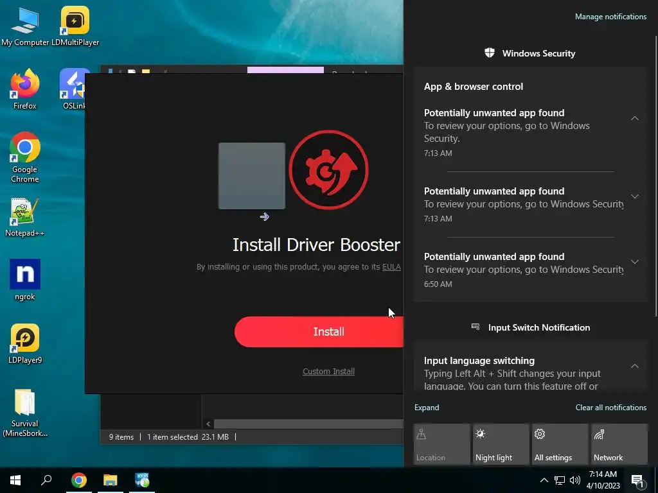Open the All settings quick action
Viewport: 658px width, 493px height.
pos(560,444)
